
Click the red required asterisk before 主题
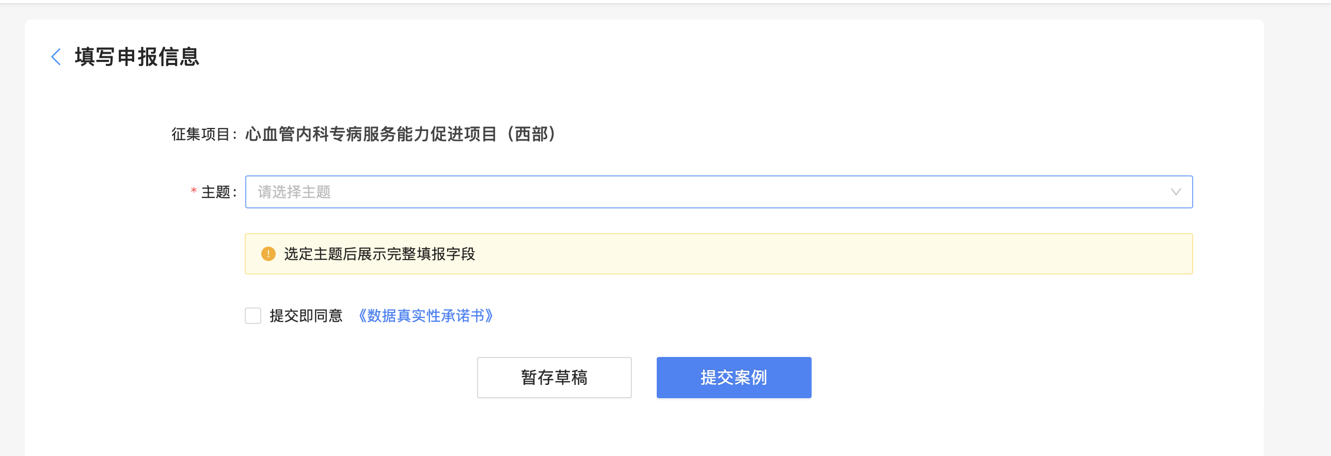point(194,191)
